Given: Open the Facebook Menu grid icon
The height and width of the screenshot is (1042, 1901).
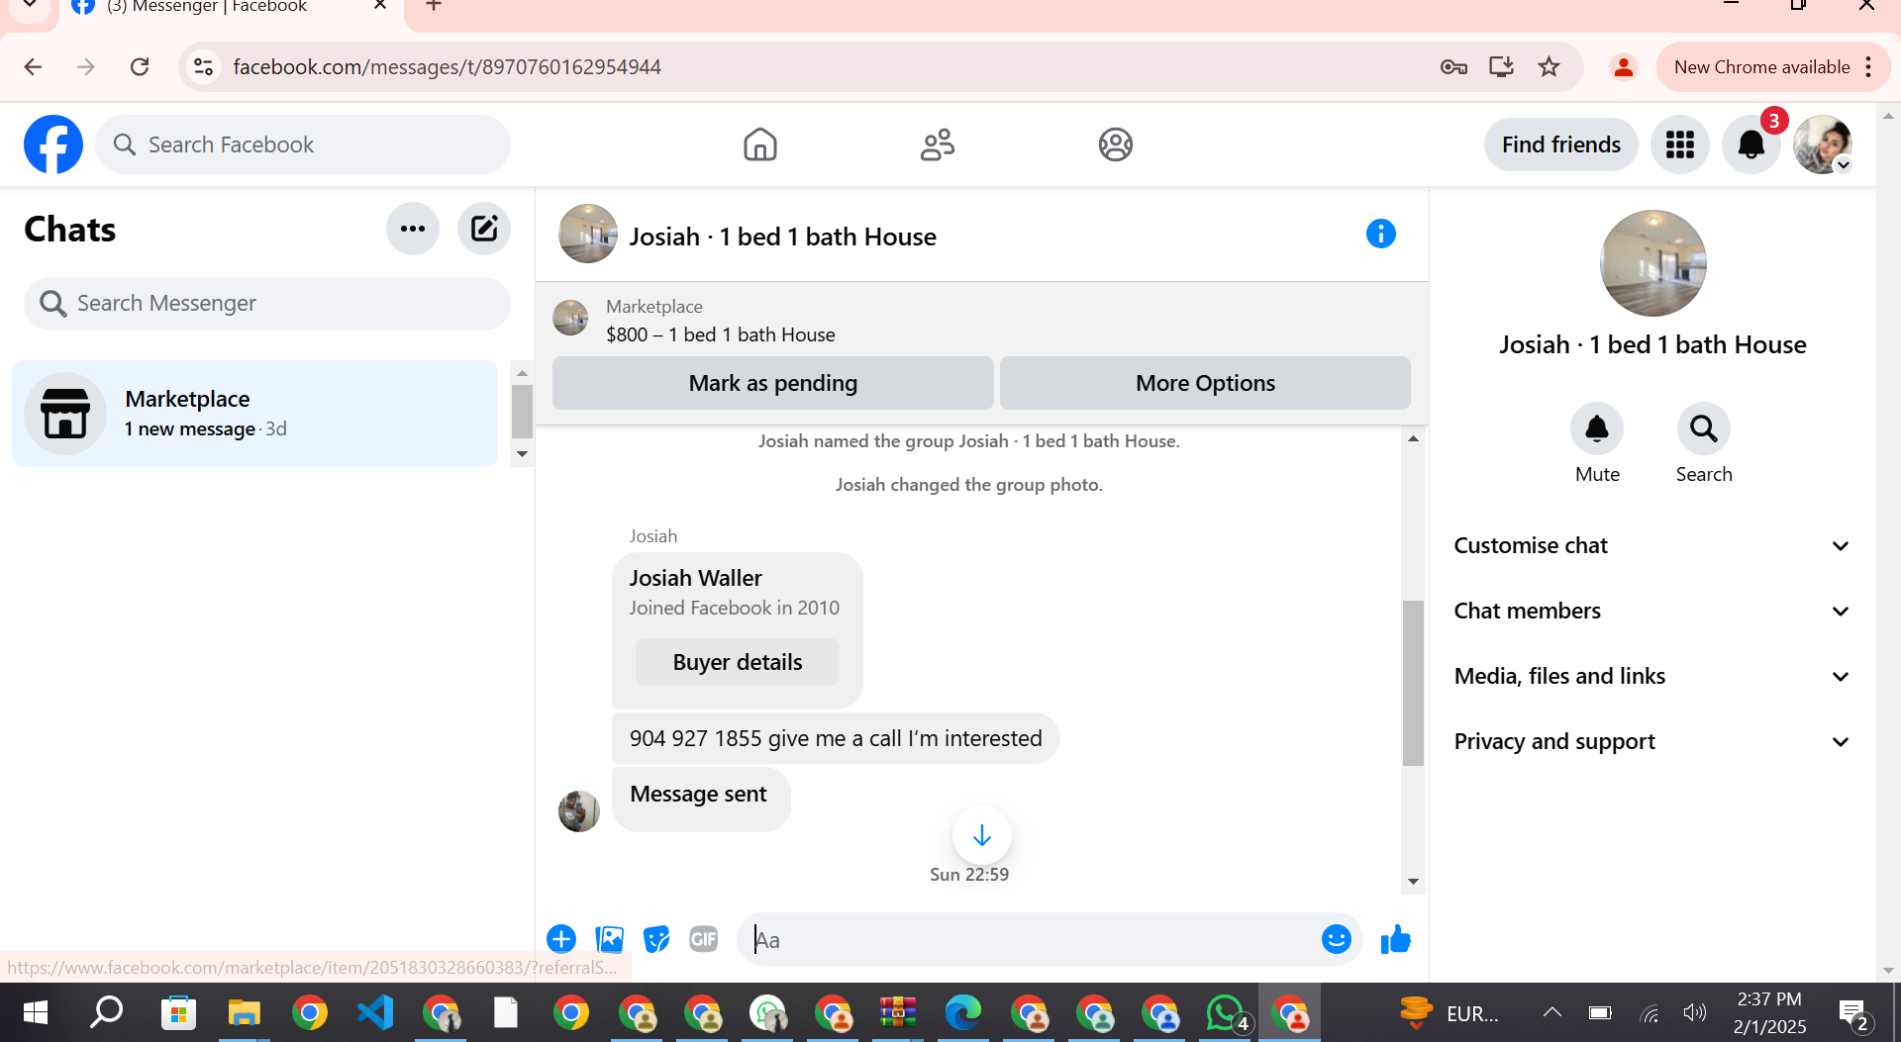Looking at the screenshot, I should (1680, 144).
